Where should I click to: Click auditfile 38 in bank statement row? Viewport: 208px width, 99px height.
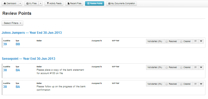coord(5,70)
